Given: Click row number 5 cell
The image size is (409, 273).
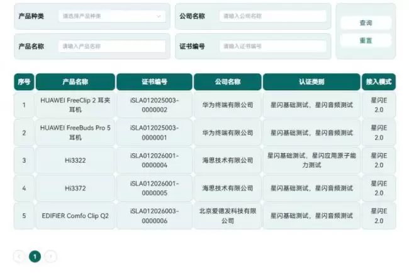Looking at the screenshot, I should pyautogui.click(x=24, y=216).
